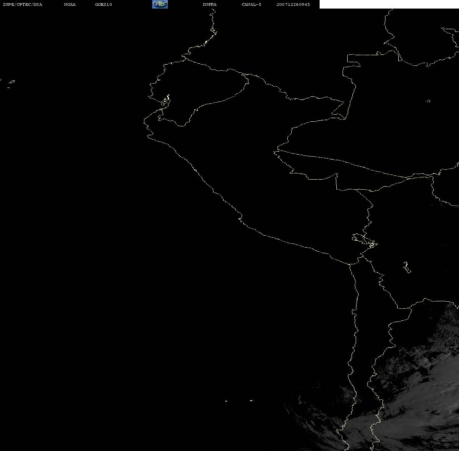The width and height of the screenshot is (459, 451).
Task: Click the blank white box in header
Action: point(389,4)
